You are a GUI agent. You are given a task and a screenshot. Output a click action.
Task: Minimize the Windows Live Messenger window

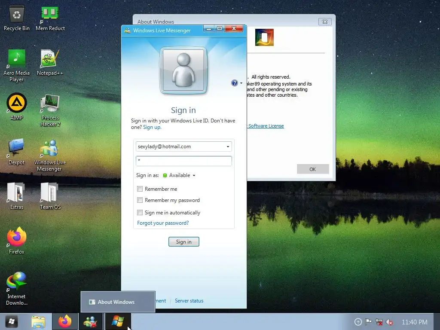click(x=208, y=28)
